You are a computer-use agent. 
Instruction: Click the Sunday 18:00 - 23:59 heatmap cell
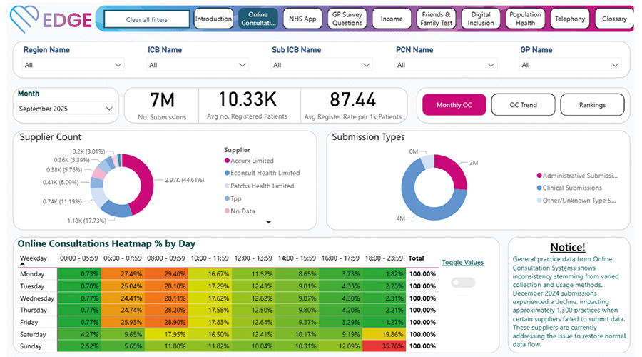pos(384,346)
